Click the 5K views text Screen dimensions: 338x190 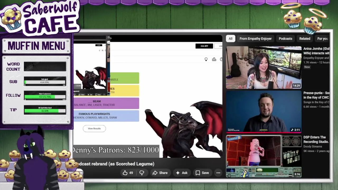(309, 151)
